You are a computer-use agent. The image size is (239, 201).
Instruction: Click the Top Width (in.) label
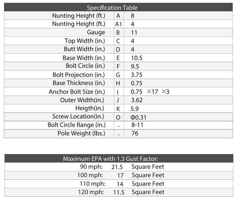click(85, 41)
